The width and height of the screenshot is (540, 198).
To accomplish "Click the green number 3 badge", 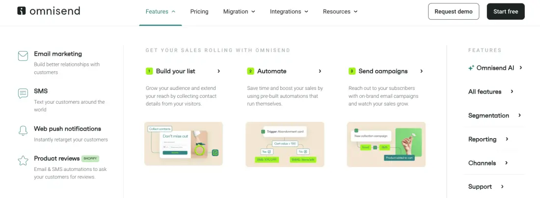I will (x=352, y=71).
